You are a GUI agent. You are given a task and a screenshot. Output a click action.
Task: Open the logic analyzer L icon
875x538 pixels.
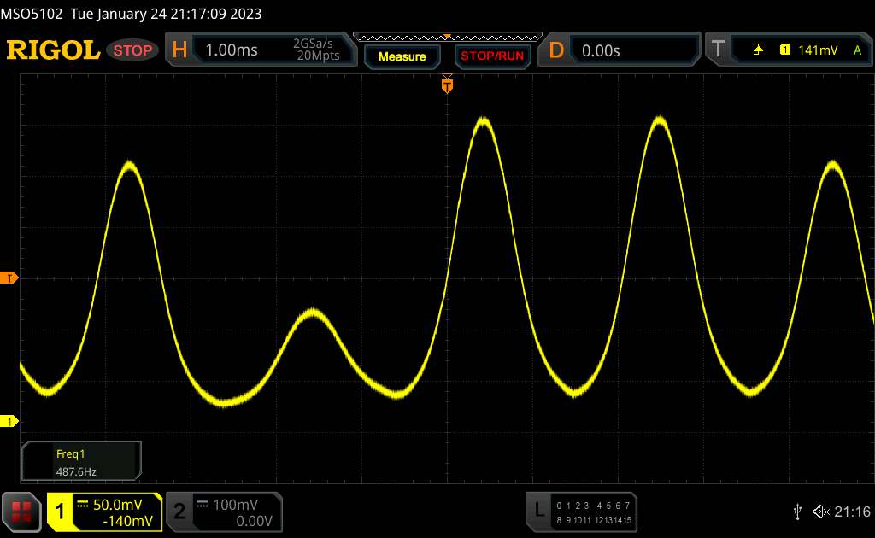(538, 510)
